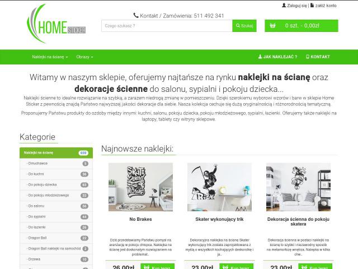The width and height of the screenshot is (358, 269).
Task: Open the shopping cart basket icon
Action: [272, 26]
